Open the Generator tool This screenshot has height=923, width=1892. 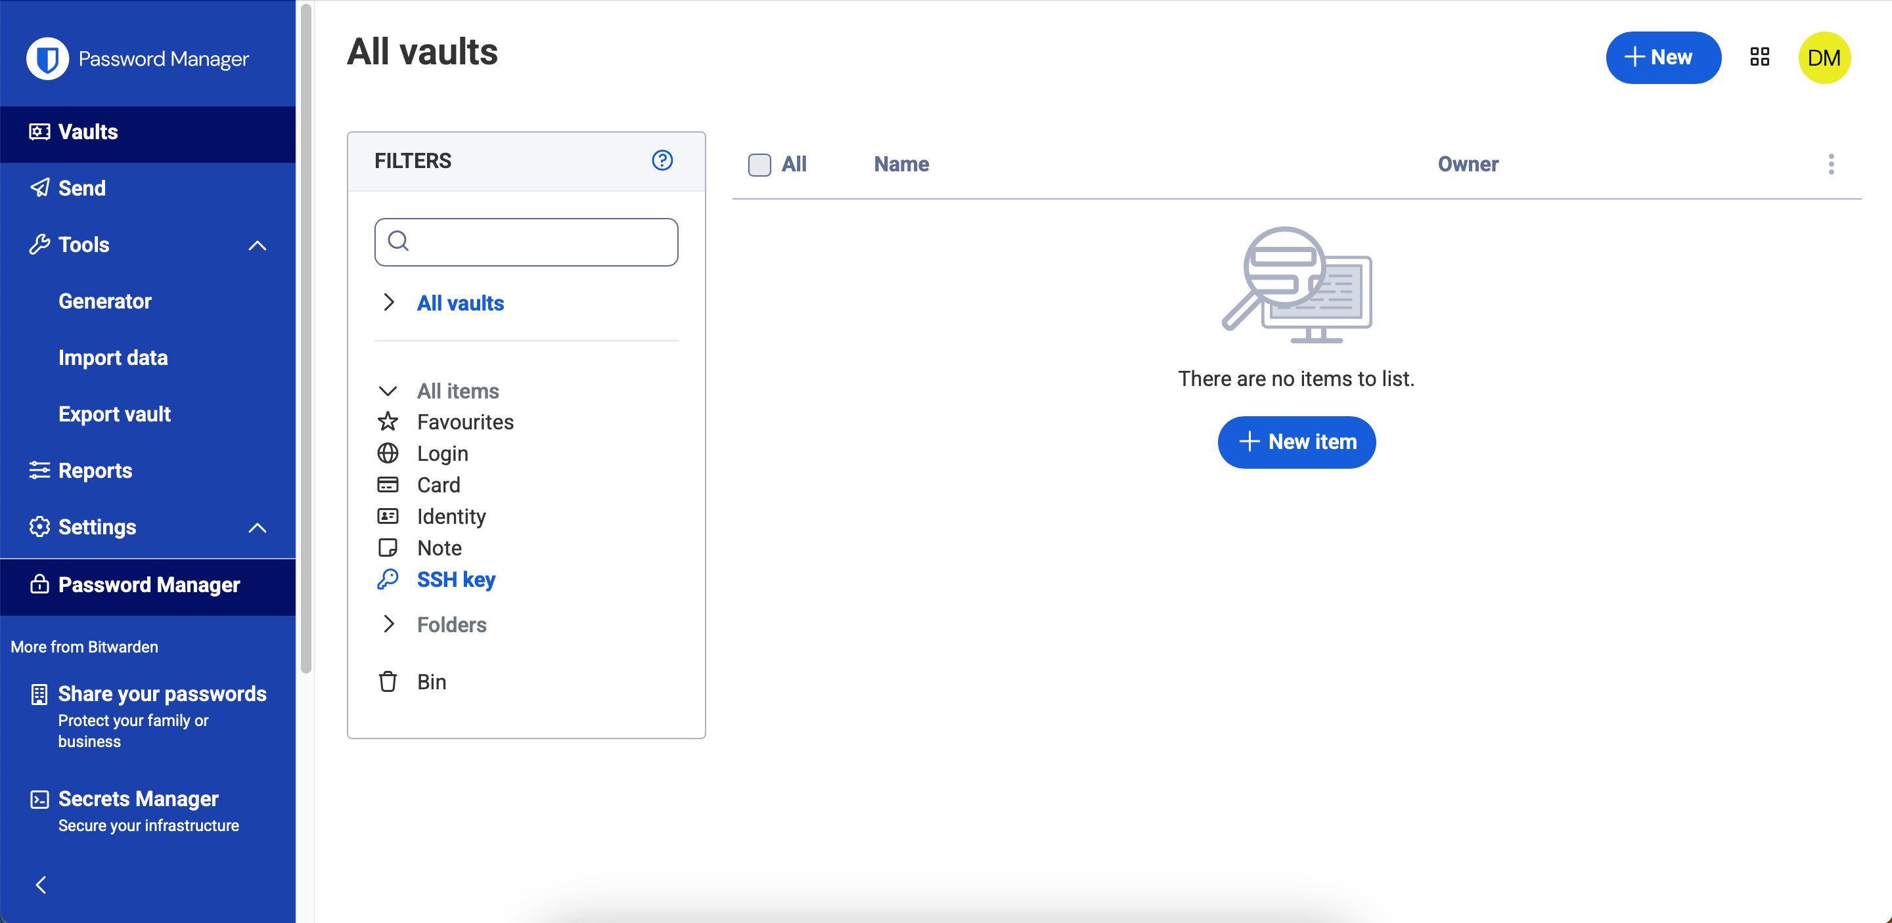pos(105,301)
